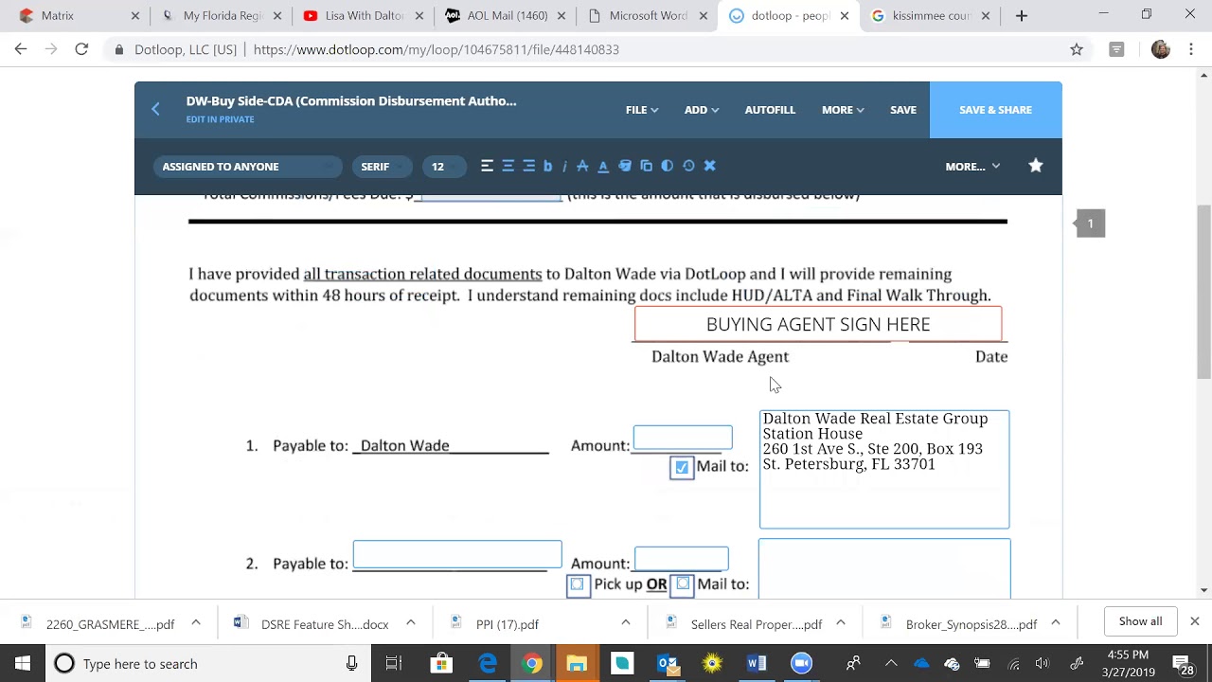Open options for PPI (17).pdf download
The height and width of the screenshot is (682, 1212).
(626, 622)
